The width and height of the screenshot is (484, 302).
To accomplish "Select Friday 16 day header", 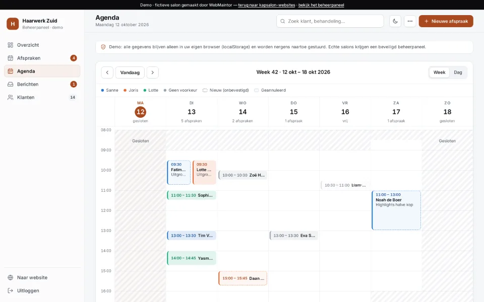I will tap(345, 112).
